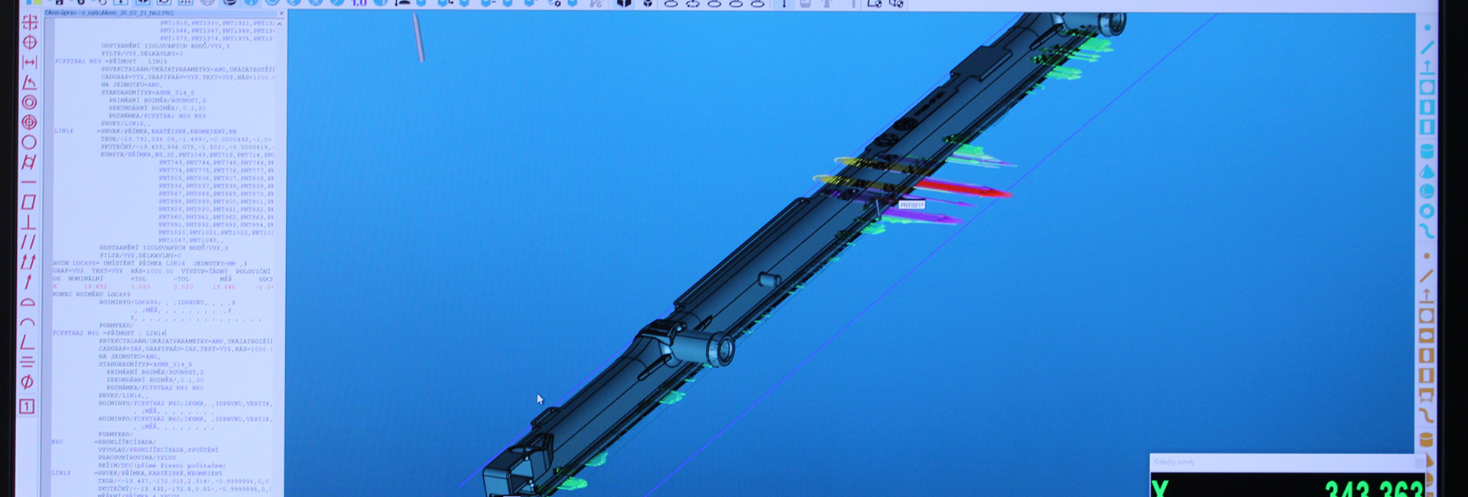Viewport: 1468px width, 497px height.
Task: Click the 'LIN14 =PRVEK/PŘÍMKA' feature line
Action: pyautogui.click(x=145, y=132)
